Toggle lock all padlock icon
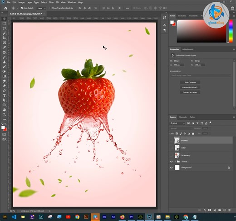236x221 pixels. pyautogui.click(x=193, y=133)
